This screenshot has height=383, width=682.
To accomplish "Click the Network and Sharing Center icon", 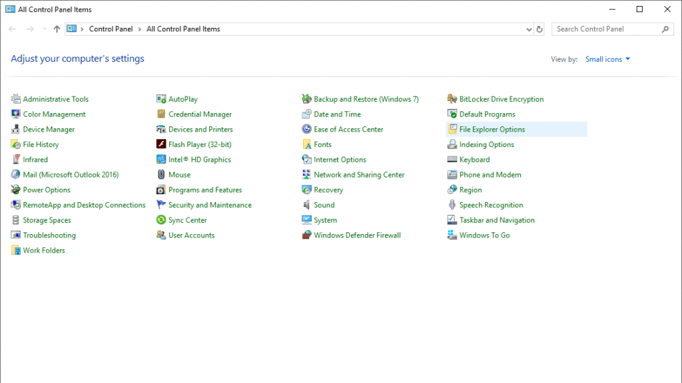I will (306, 175).
